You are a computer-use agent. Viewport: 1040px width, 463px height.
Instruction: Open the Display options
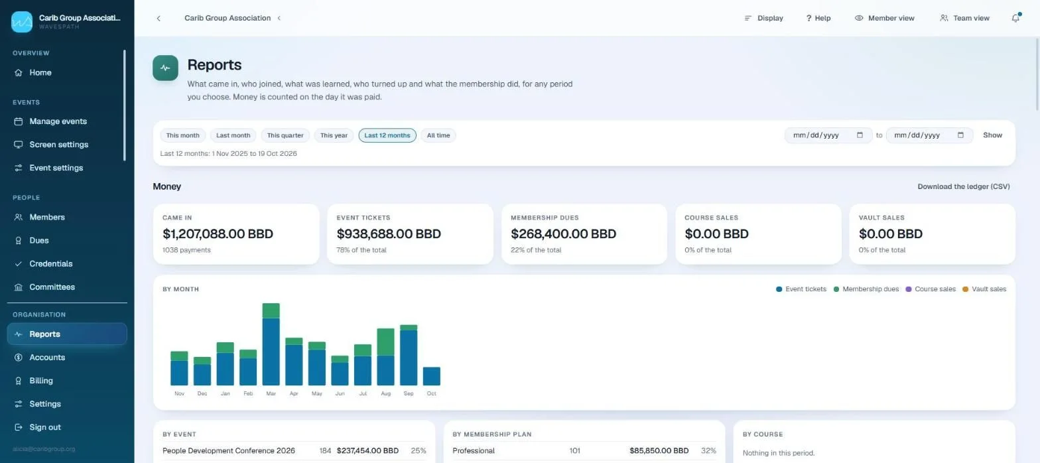click(x=763, y=18)
